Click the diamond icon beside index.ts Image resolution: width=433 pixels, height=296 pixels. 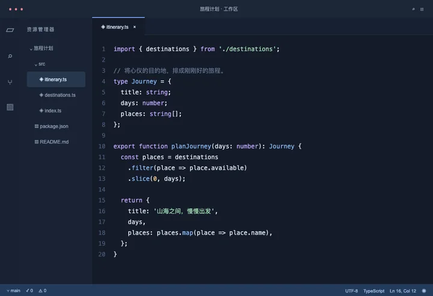(x=41, y=110)
